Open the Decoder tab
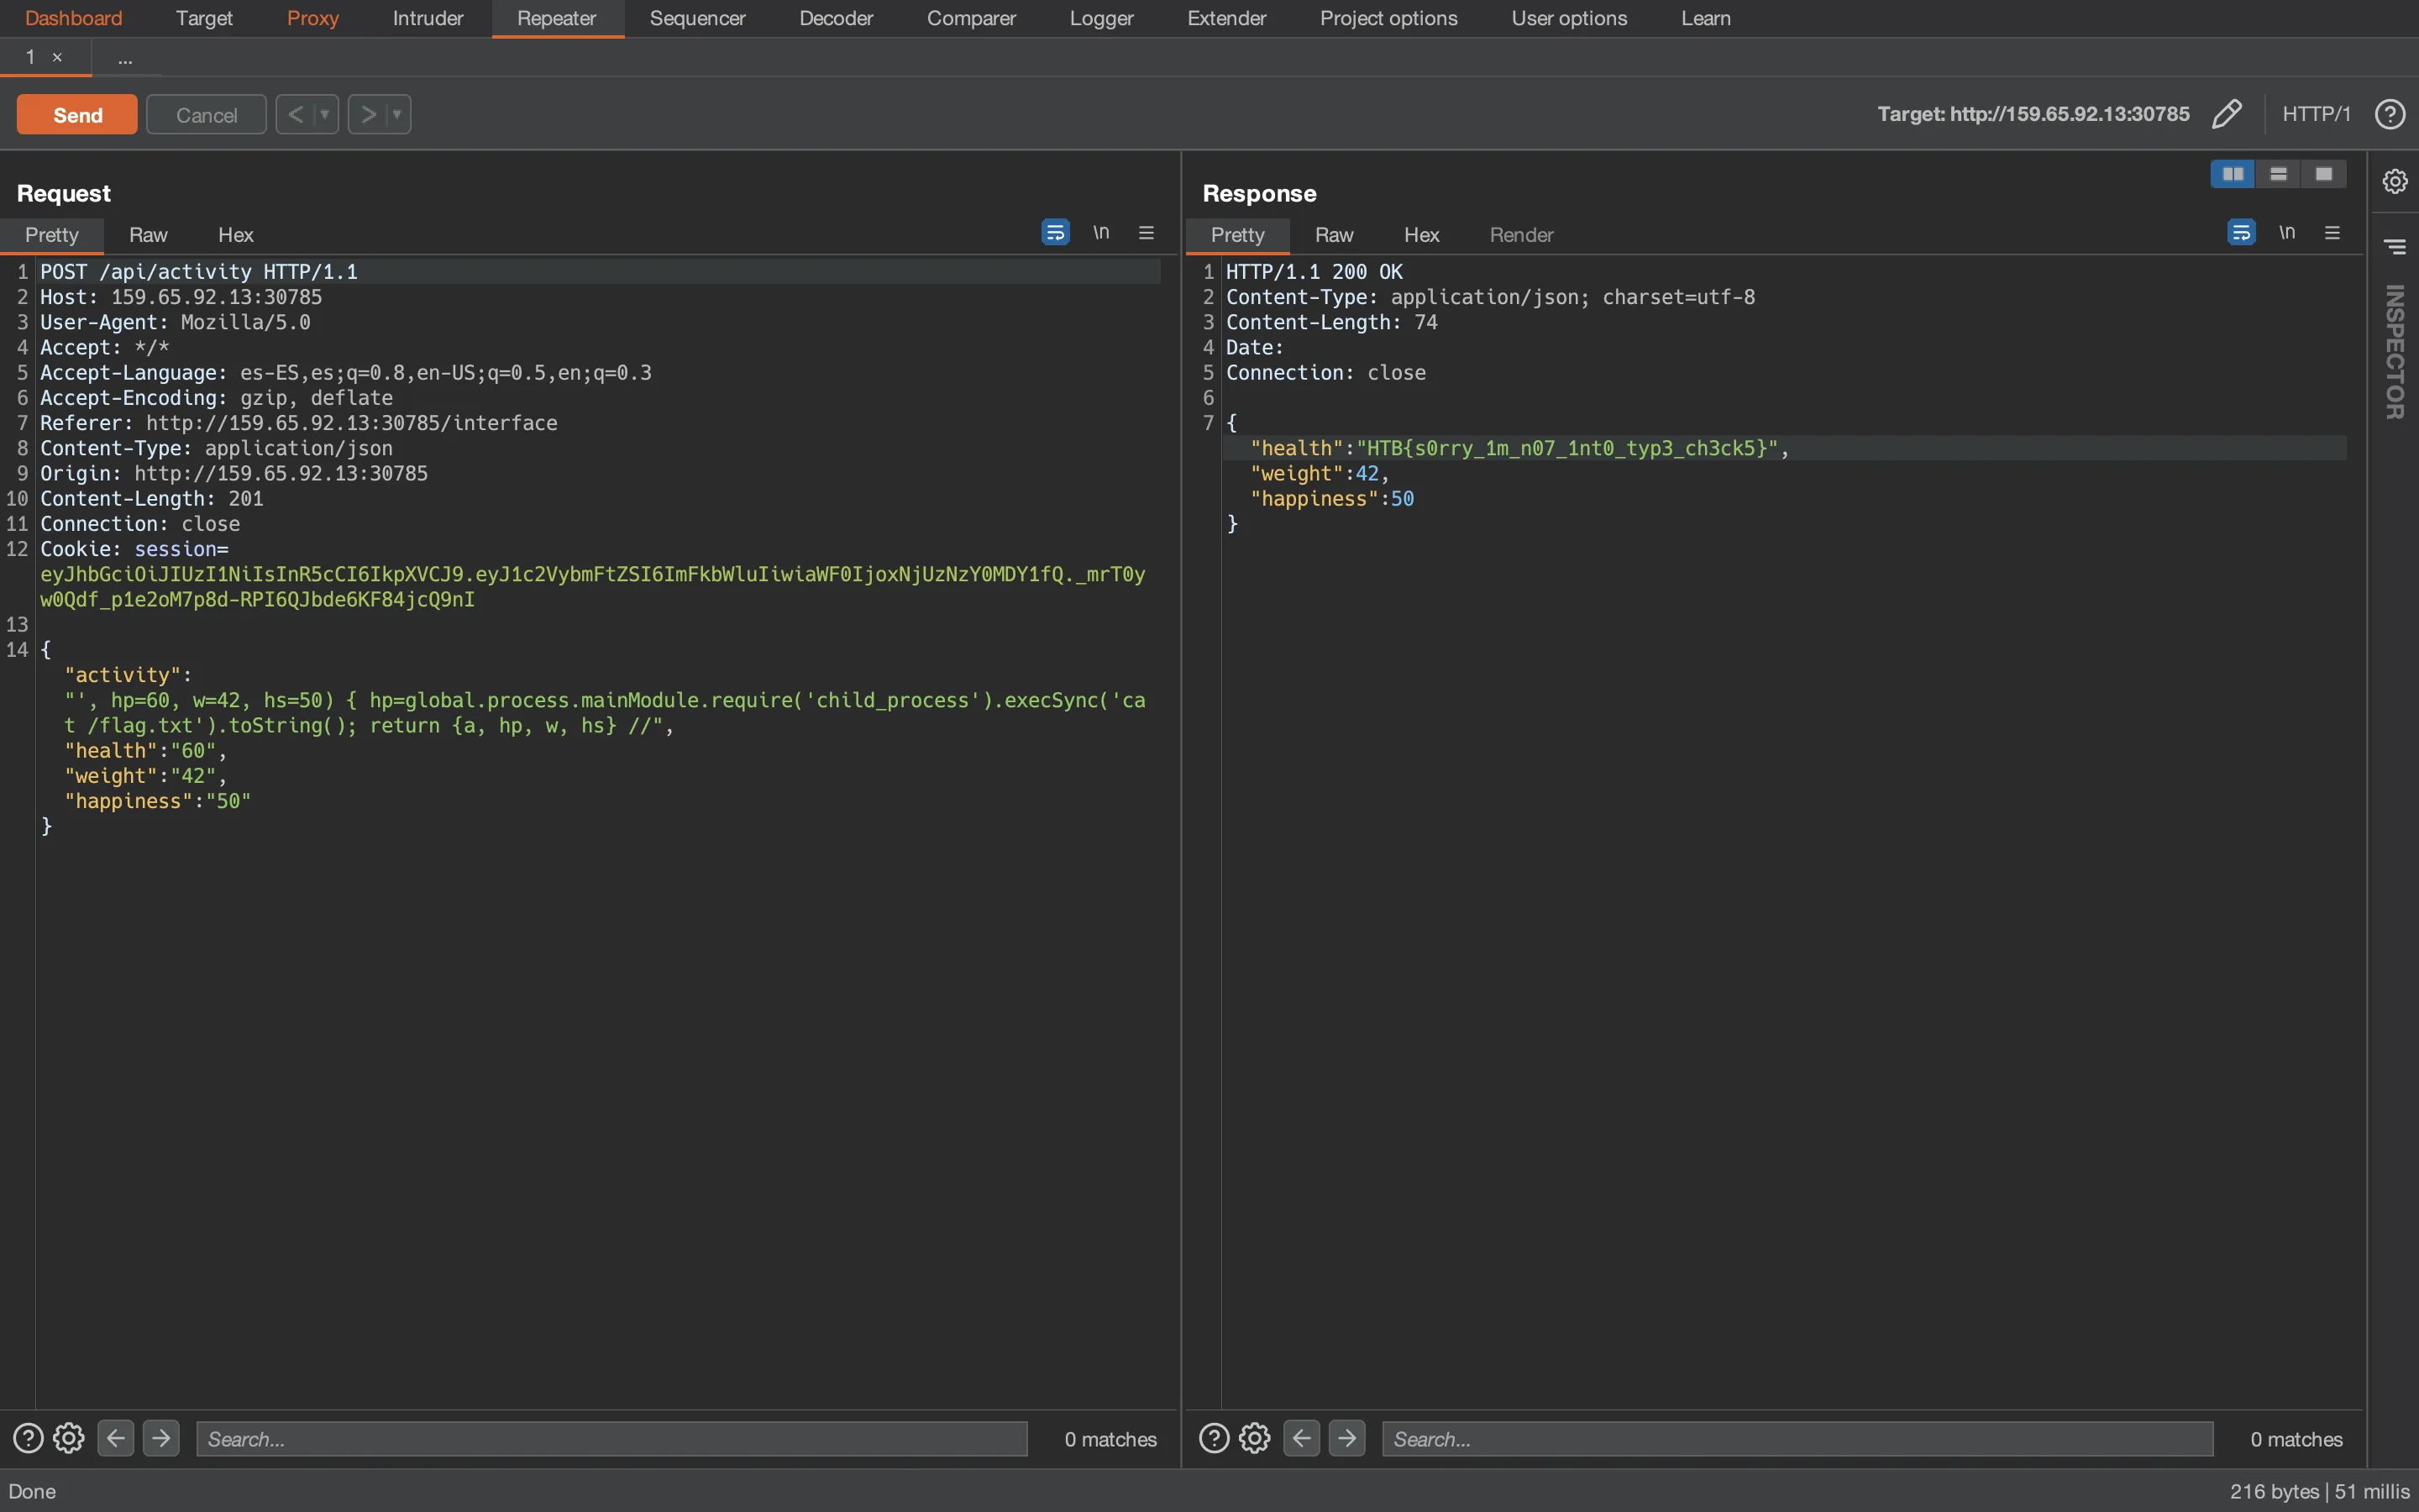The image size is (2419, 1512). point(836,18)
